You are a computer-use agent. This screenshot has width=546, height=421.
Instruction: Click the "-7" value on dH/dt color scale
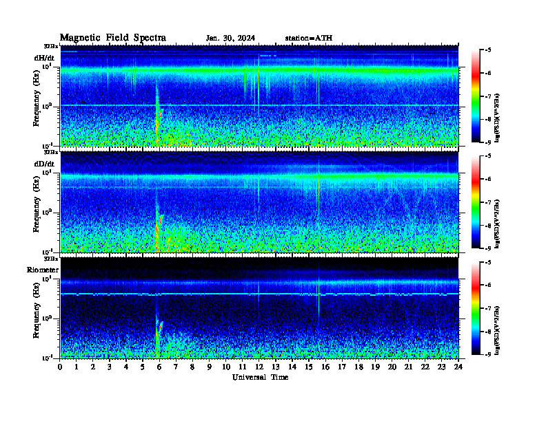coord(488,96)
